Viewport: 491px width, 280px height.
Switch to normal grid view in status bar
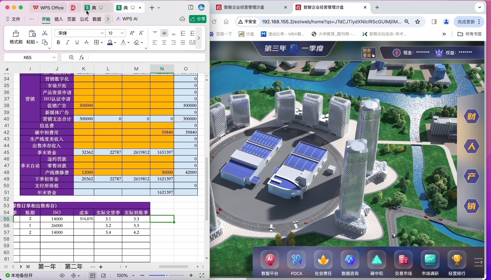coord(93,276)
